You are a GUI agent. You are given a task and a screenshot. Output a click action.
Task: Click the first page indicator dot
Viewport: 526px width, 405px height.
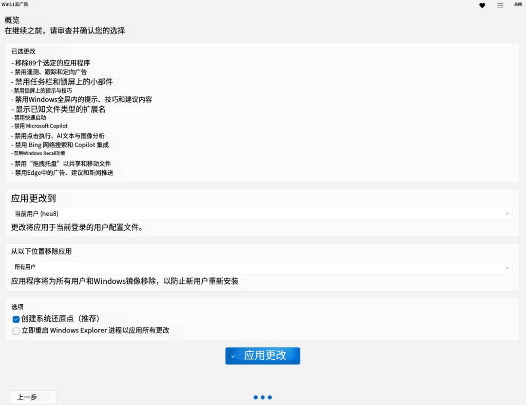255,397
